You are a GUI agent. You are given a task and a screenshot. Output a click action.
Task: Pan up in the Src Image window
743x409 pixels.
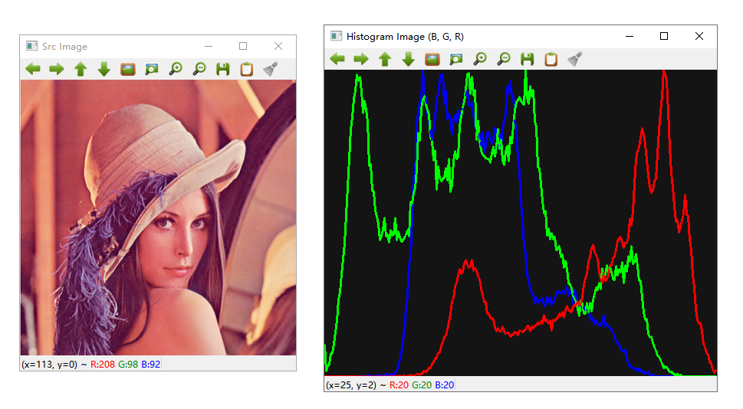coord(81,69)
